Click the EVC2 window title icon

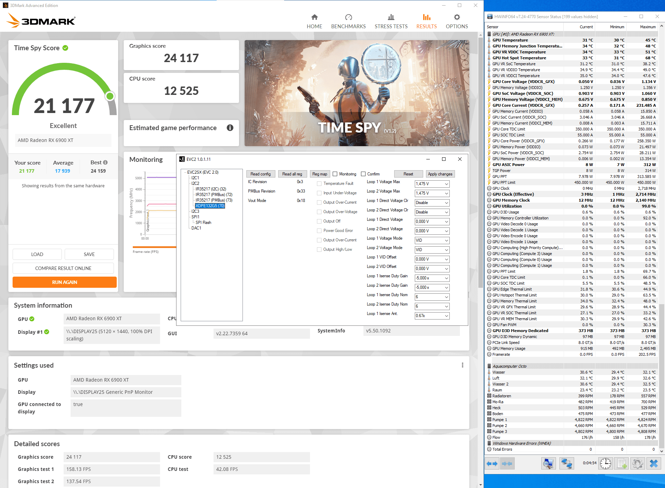[182, 159]
